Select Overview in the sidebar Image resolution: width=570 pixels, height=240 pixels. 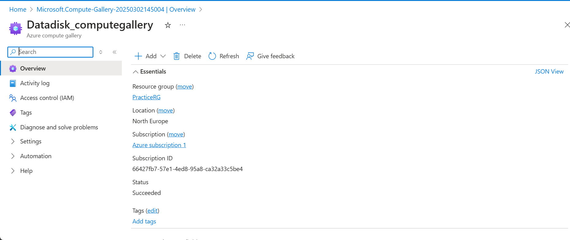pos(61,68)
